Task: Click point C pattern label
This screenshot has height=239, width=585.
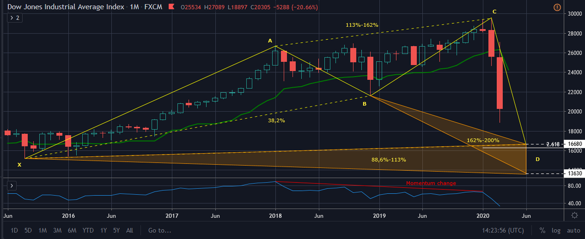Action: [x=494, y=11]
